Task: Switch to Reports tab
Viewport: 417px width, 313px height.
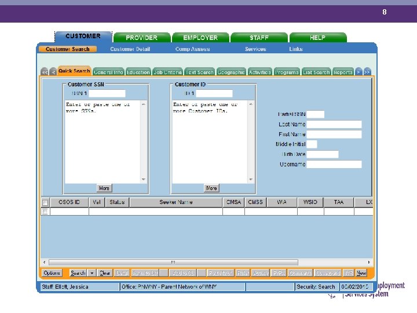Action: click(x=343, y=72)
